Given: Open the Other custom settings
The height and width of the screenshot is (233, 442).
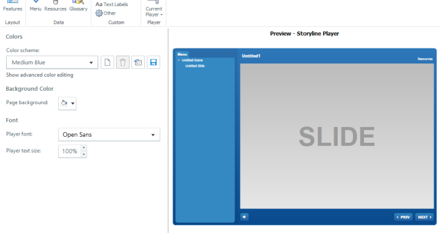Looking at the screenshot, I should coord(106,13).
